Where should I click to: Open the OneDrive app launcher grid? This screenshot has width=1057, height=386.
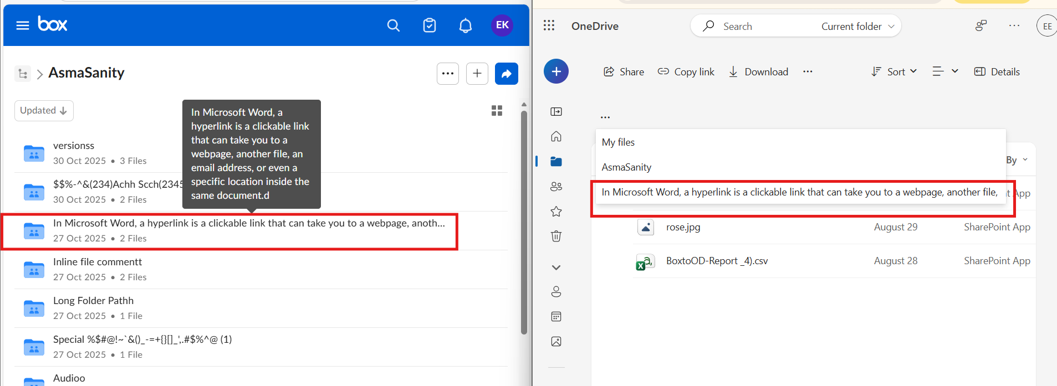click(549, 25)
